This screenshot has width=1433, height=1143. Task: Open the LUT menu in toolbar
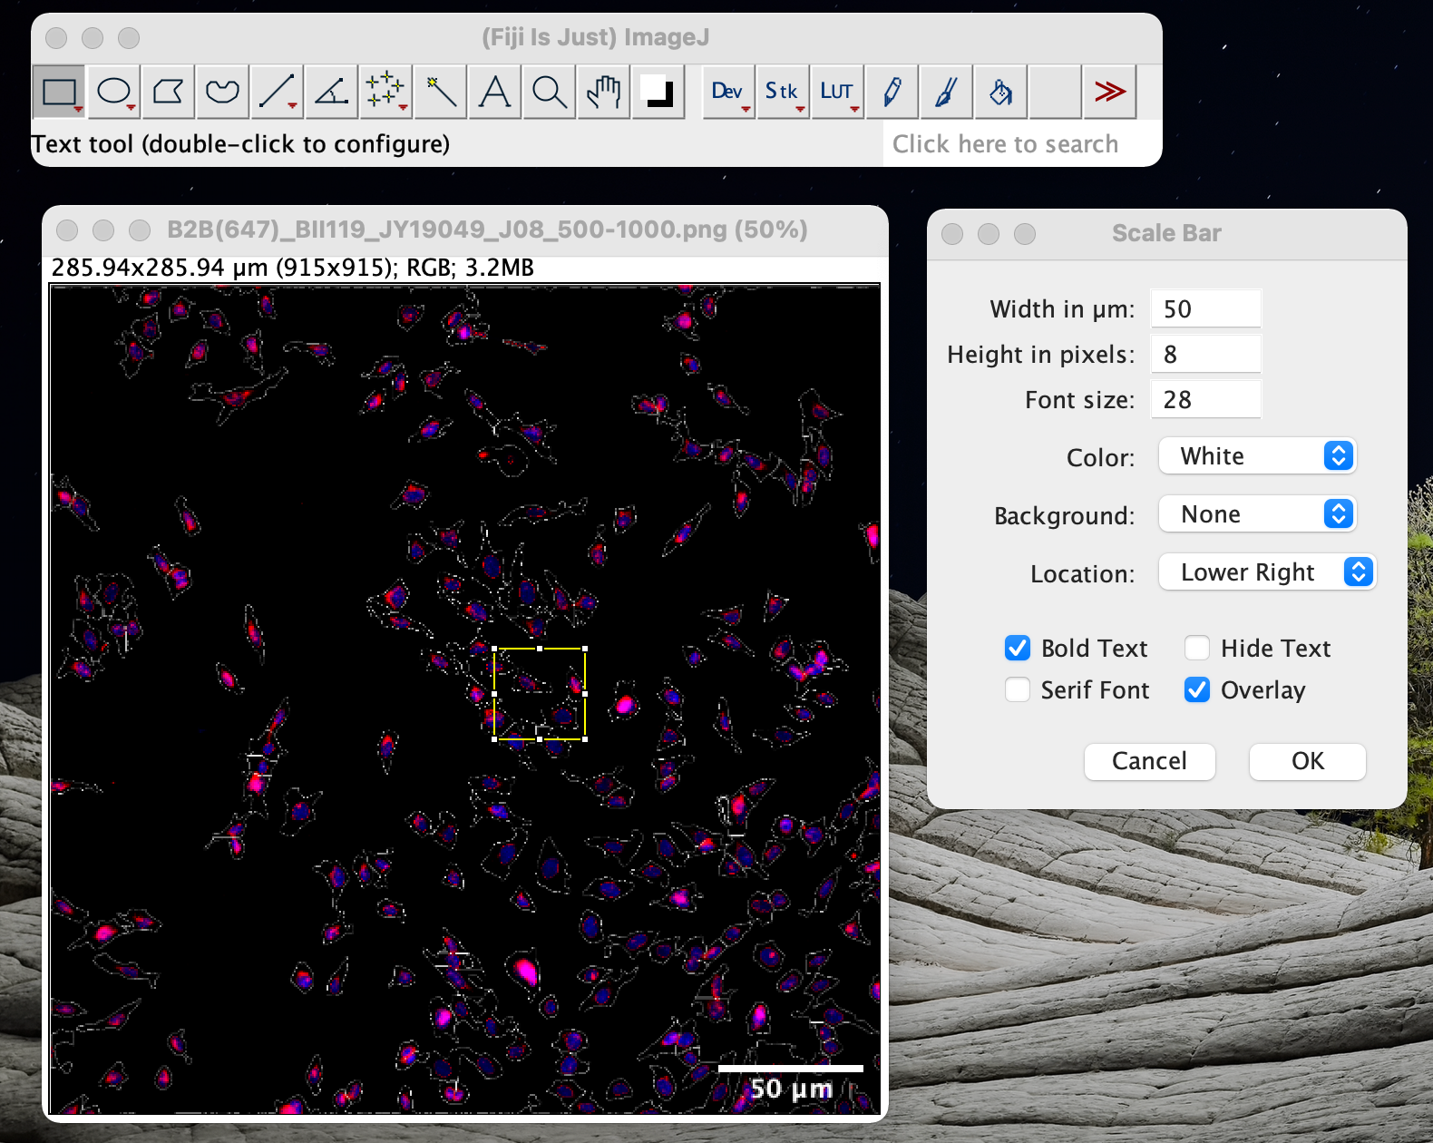point(837,92)
